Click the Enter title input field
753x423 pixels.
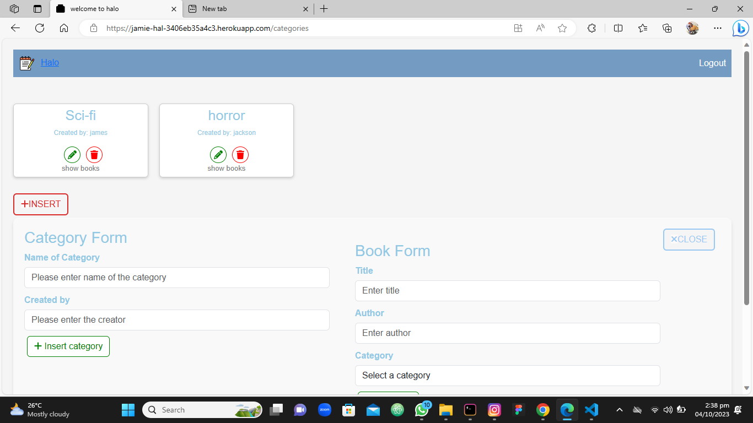[507, 291]
